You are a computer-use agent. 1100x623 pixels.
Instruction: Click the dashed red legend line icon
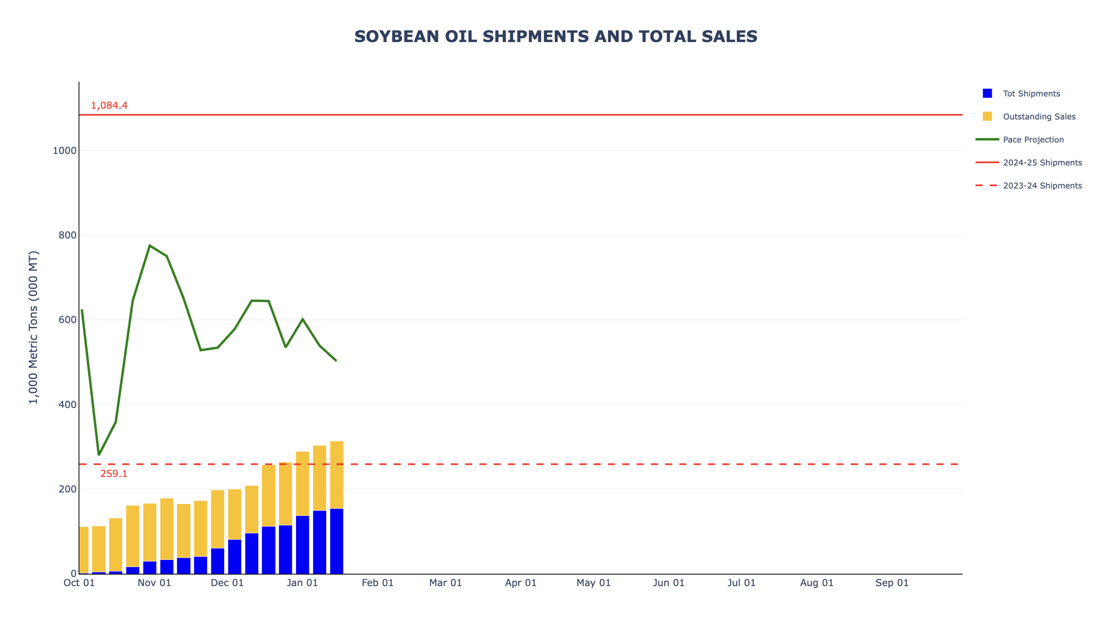pyautogui.click(x=987, y=186)
